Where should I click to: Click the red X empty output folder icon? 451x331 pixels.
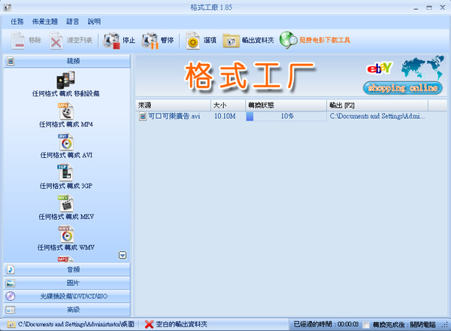149,324
